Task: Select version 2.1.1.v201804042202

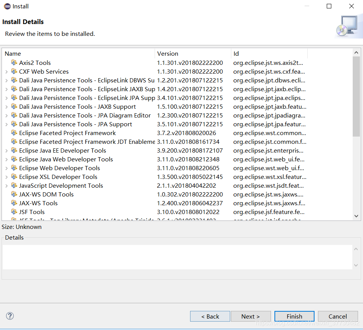Action: 186,185
